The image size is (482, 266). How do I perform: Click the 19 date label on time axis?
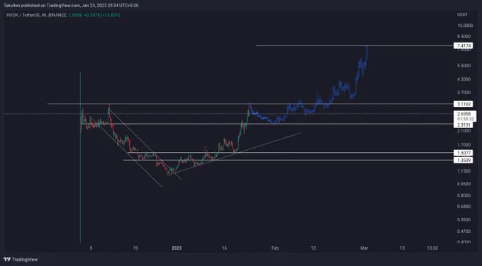pos(135,248)
